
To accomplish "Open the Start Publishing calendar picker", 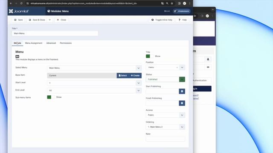I will coord(182,91).
